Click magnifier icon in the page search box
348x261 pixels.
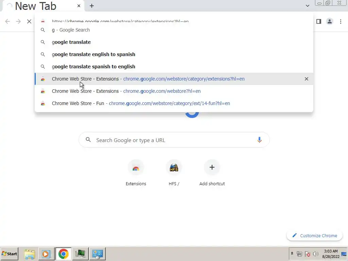pyautogui.click(x=88, y=140)
